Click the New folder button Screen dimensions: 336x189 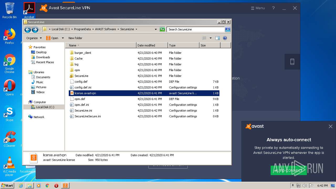point(75,38)
